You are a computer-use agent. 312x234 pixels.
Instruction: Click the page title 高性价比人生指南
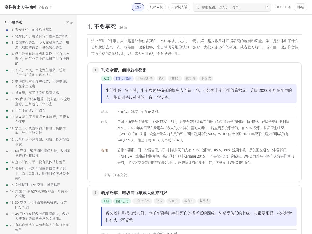(x=20, y=7)
